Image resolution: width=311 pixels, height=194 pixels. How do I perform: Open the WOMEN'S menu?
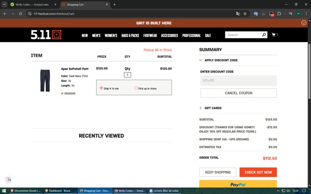(111, 35)
